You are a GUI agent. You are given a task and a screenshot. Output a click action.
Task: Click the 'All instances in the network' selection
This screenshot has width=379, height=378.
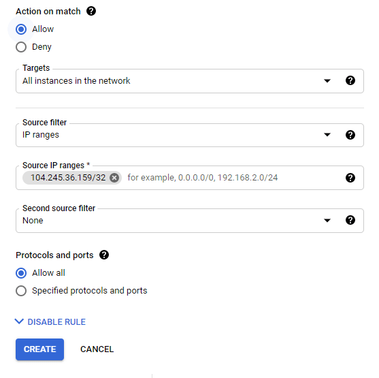coord(76,81)
